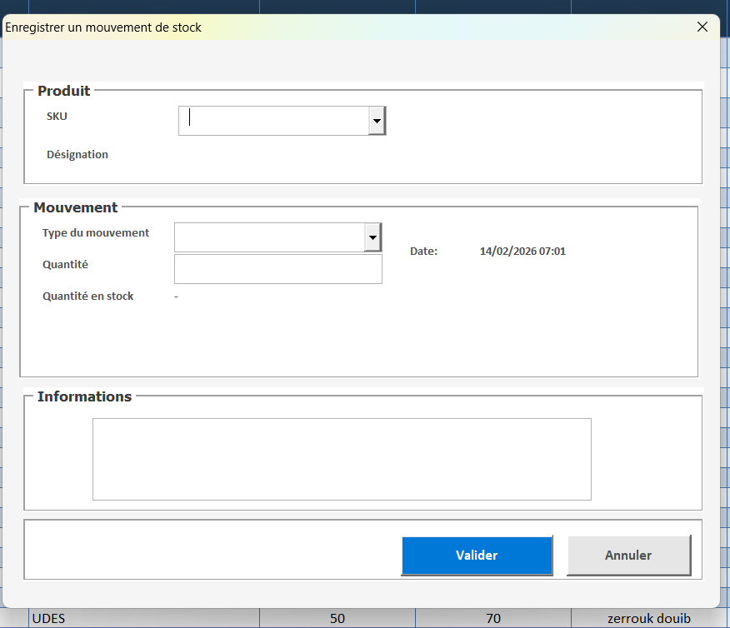Select the spreadsheet cell containing UDES
This screenshot has width=730, height=628.
point(142,619)
